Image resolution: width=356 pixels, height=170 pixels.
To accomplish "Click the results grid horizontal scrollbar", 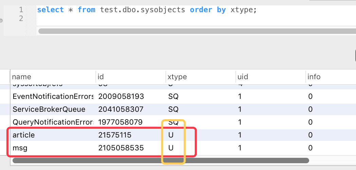I will click(x=160, y=161).
